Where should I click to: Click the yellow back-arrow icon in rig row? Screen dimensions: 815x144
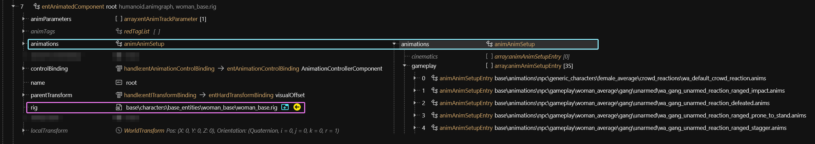[297, 107]
